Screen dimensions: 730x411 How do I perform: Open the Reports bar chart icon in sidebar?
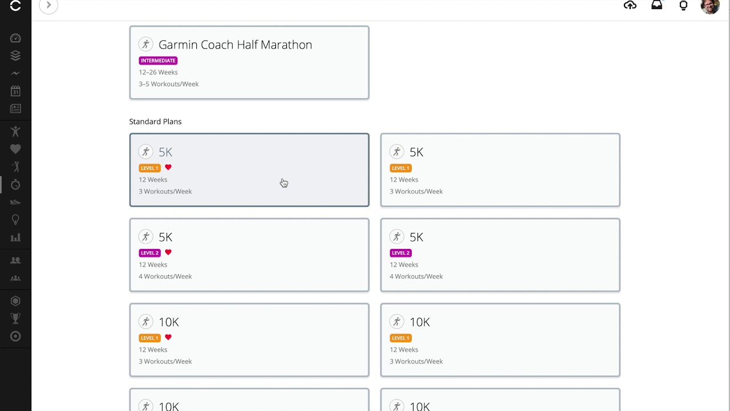click(15, 237)
